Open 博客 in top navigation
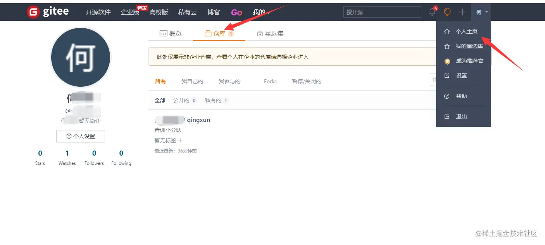 [214, 12]
